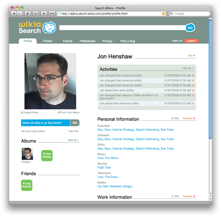Switch to the Profile tab
Viewport: 221px width, 217px height.
point(28,41)
